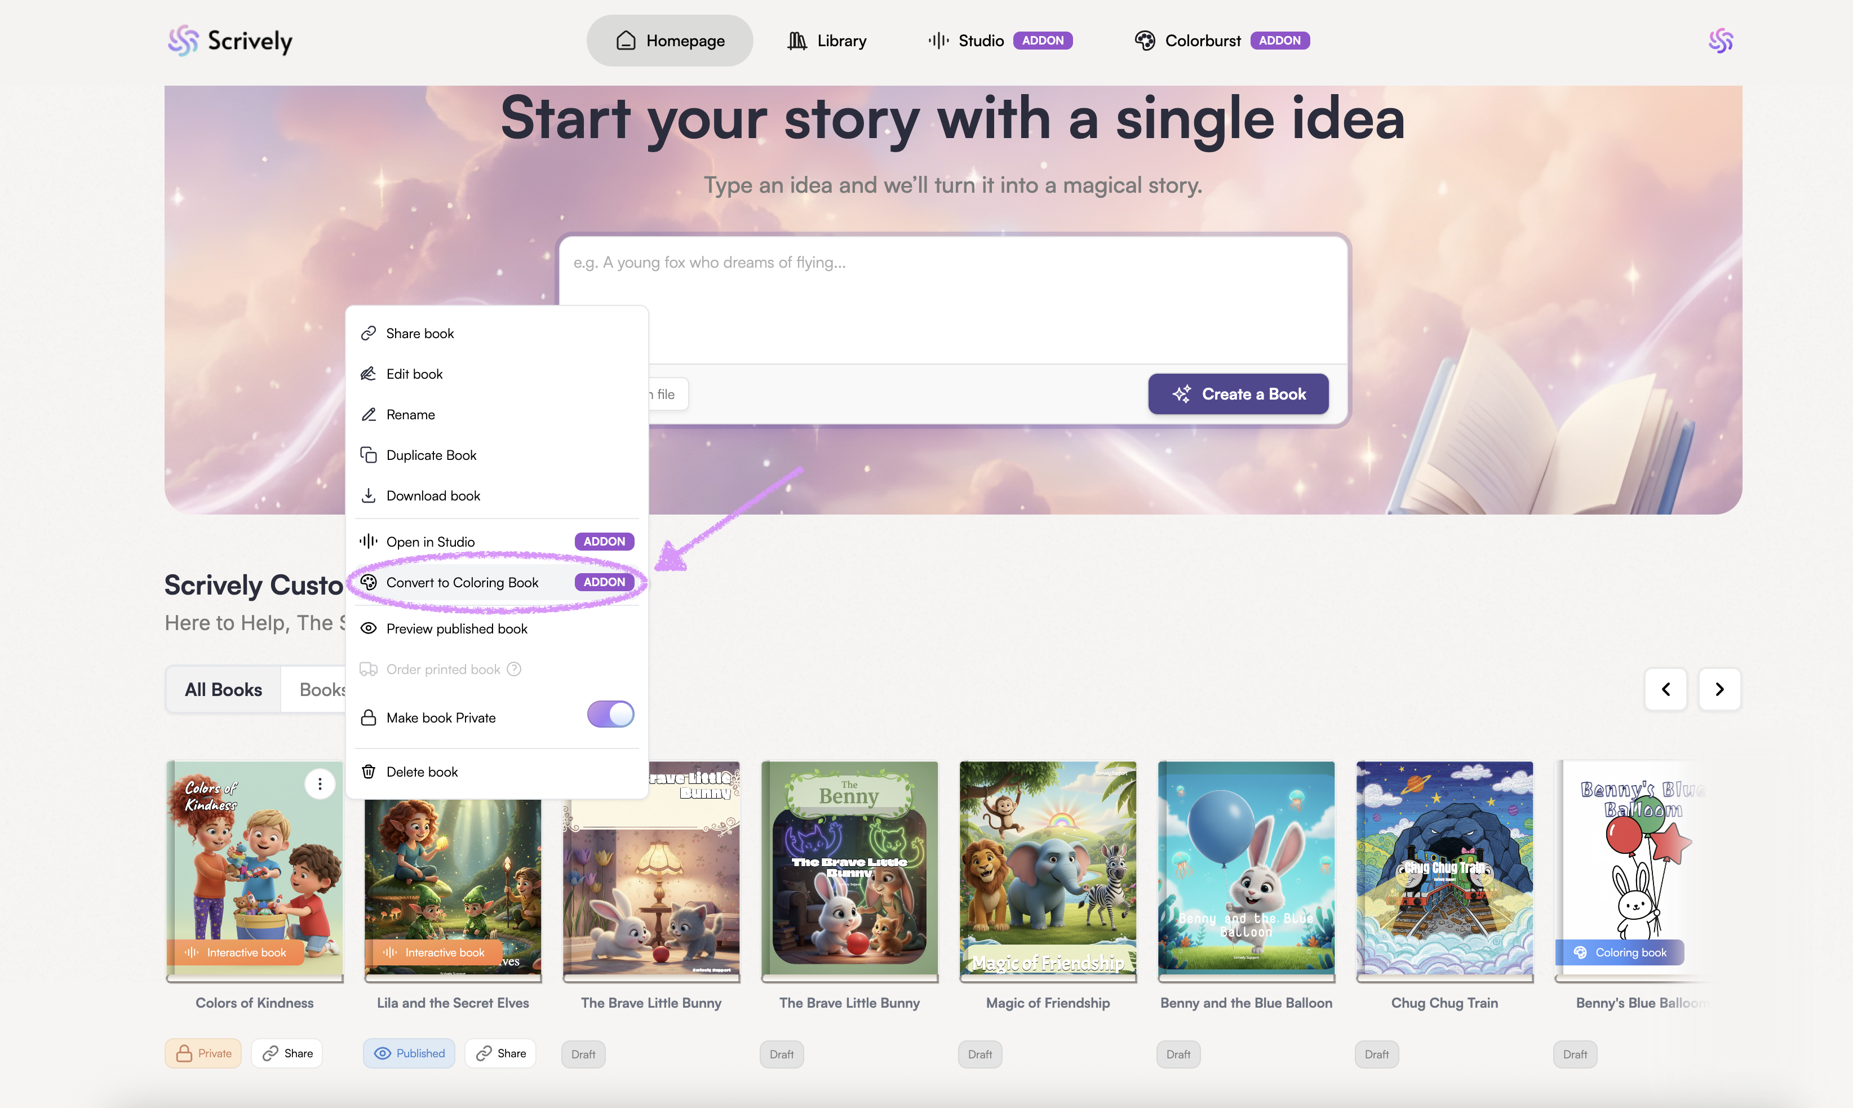Go to previous books with left chevron
The height and width of the screenshot is (1108, 1853).
[x=1665, y=689]
